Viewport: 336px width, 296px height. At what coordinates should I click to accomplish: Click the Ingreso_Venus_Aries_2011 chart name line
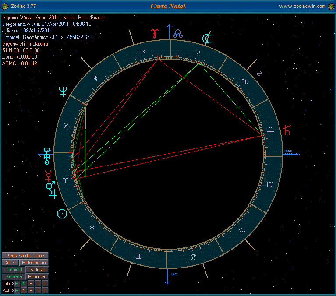point(54,18)
